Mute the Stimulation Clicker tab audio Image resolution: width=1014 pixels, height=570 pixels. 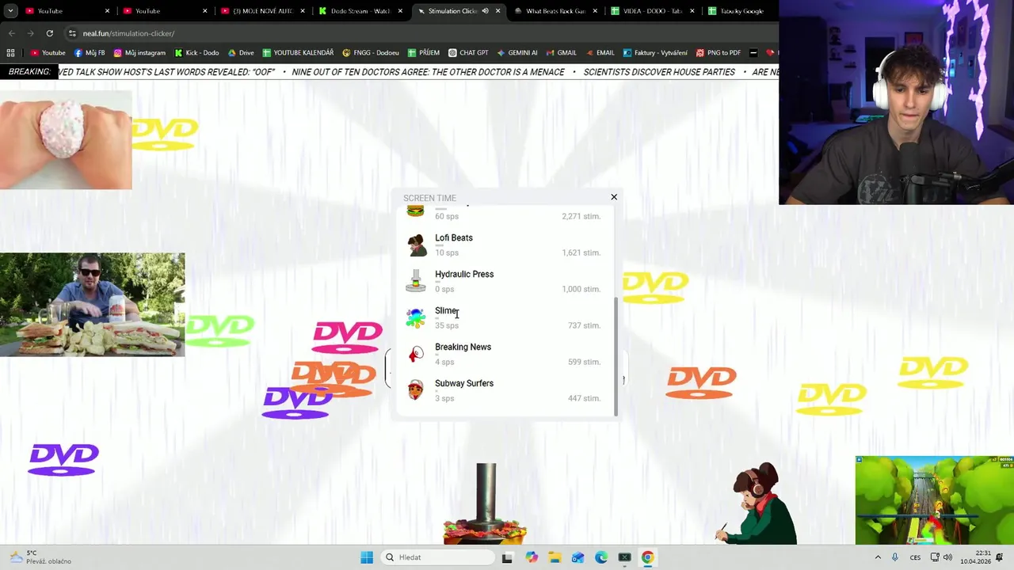pos(485,11)
